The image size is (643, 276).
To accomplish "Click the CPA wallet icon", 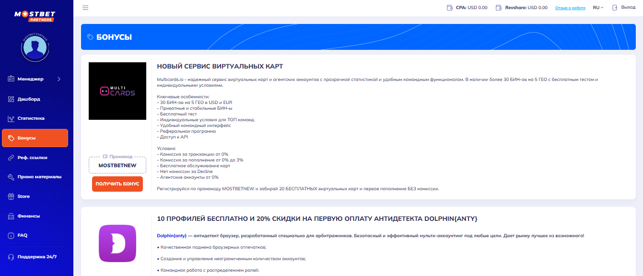I will [449, 8].
